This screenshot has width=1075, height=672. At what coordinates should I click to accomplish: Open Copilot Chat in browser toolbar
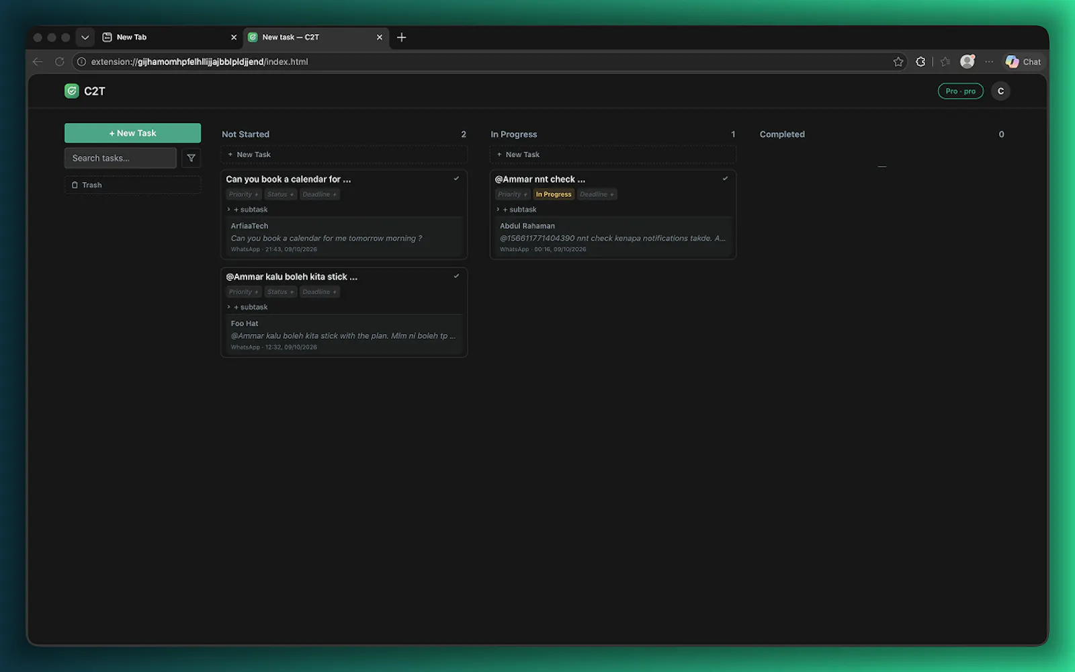(x=1023, y=62)
